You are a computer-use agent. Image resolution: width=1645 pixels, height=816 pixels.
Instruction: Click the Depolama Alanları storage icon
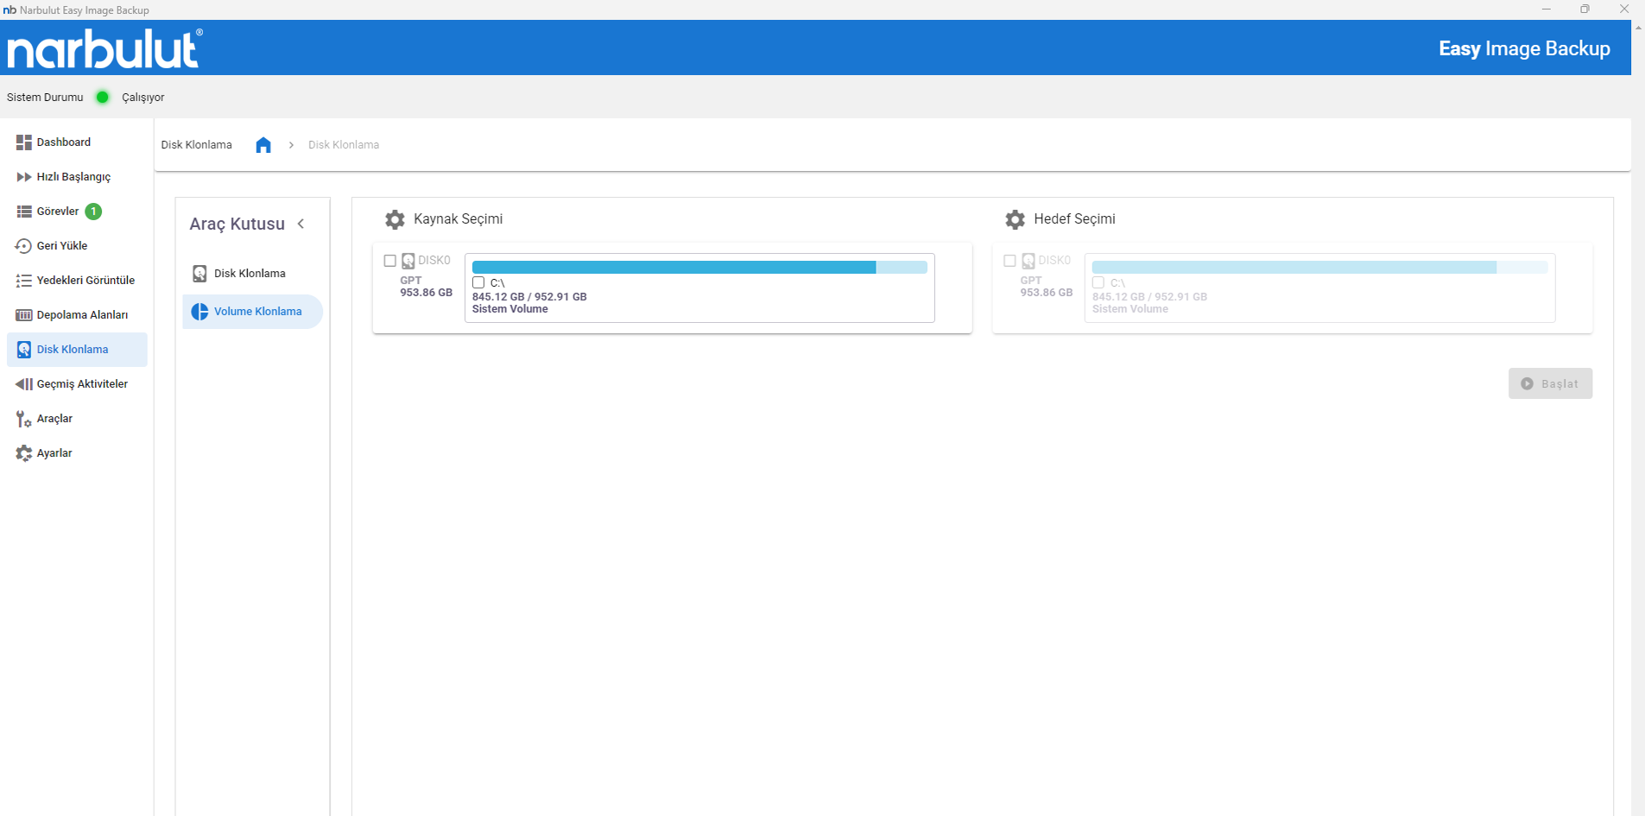click(23, 315)
